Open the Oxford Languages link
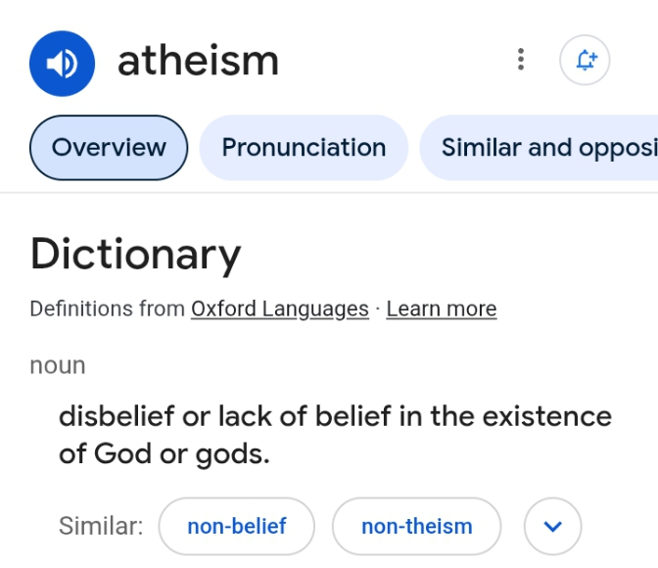The image size is (658, 568). coord(280,309)
